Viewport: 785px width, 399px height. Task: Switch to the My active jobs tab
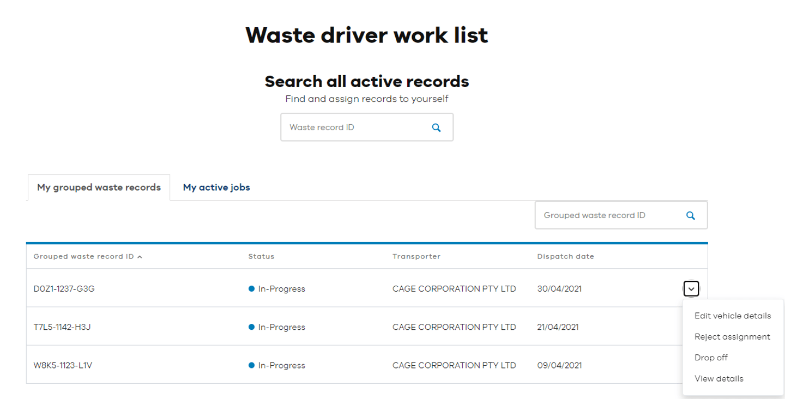tap(216, 187)
